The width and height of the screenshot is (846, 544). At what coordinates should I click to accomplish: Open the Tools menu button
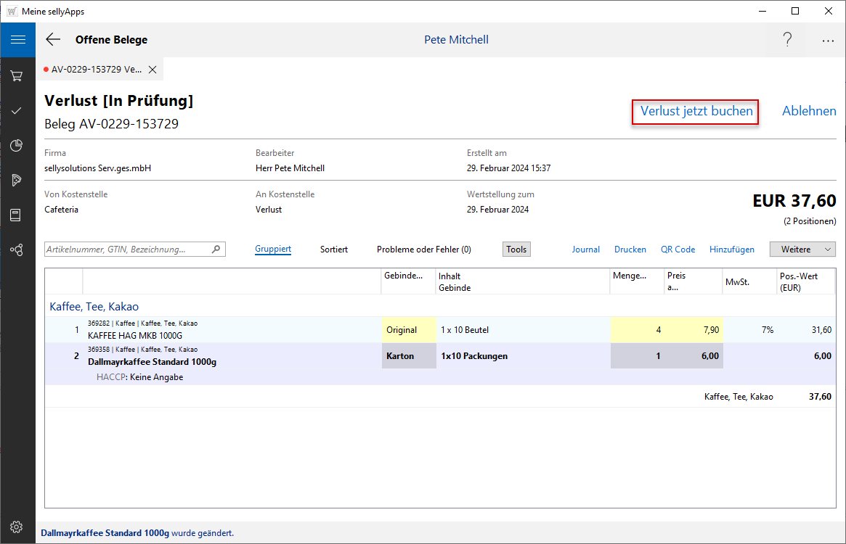coord(516,249)
